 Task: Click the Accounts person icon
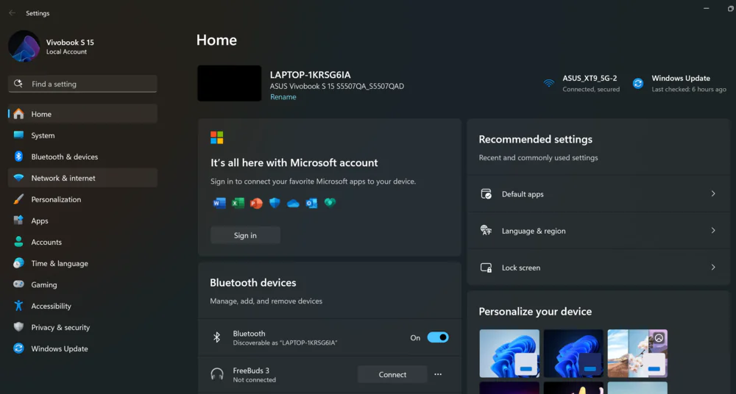point(19,242)
